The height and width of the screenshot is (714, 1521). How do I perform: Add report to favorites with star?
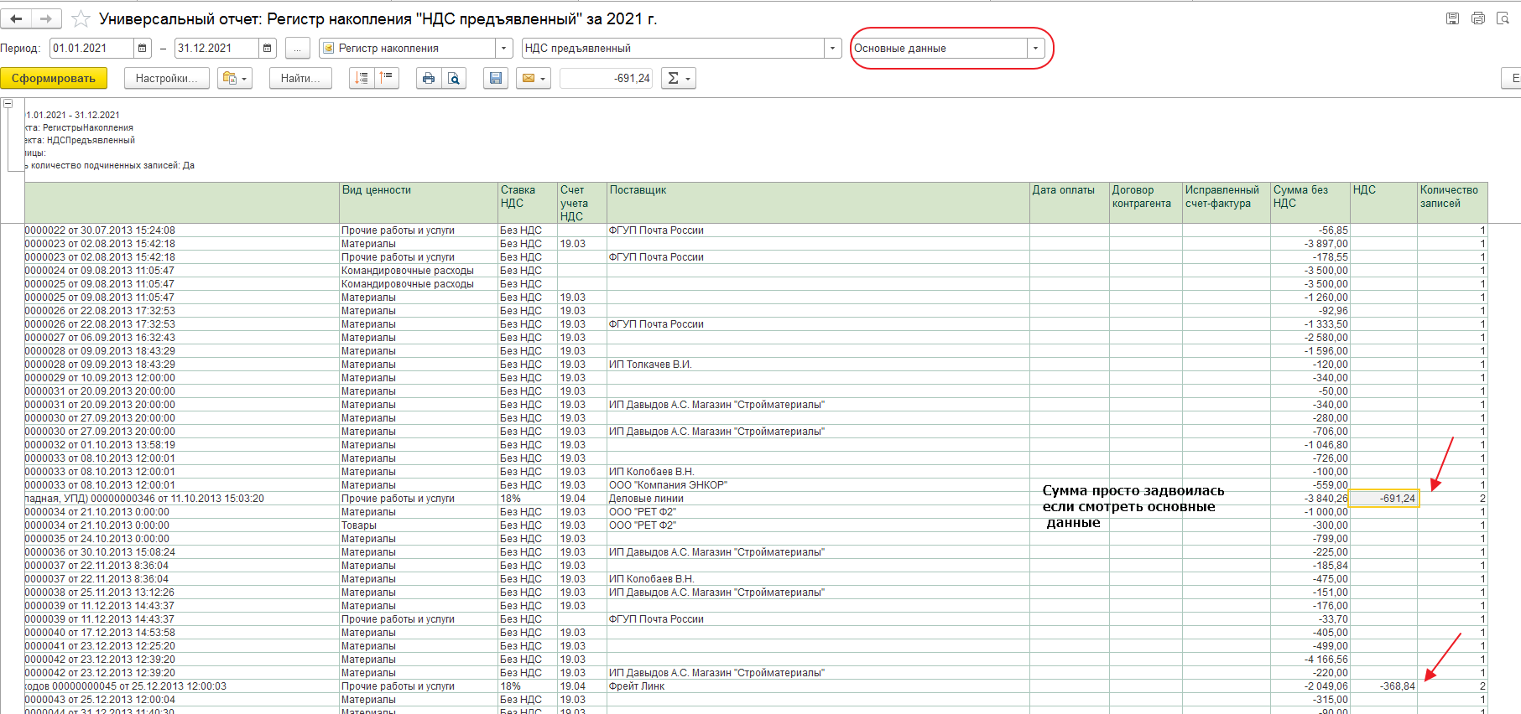(x=81, y=18)
